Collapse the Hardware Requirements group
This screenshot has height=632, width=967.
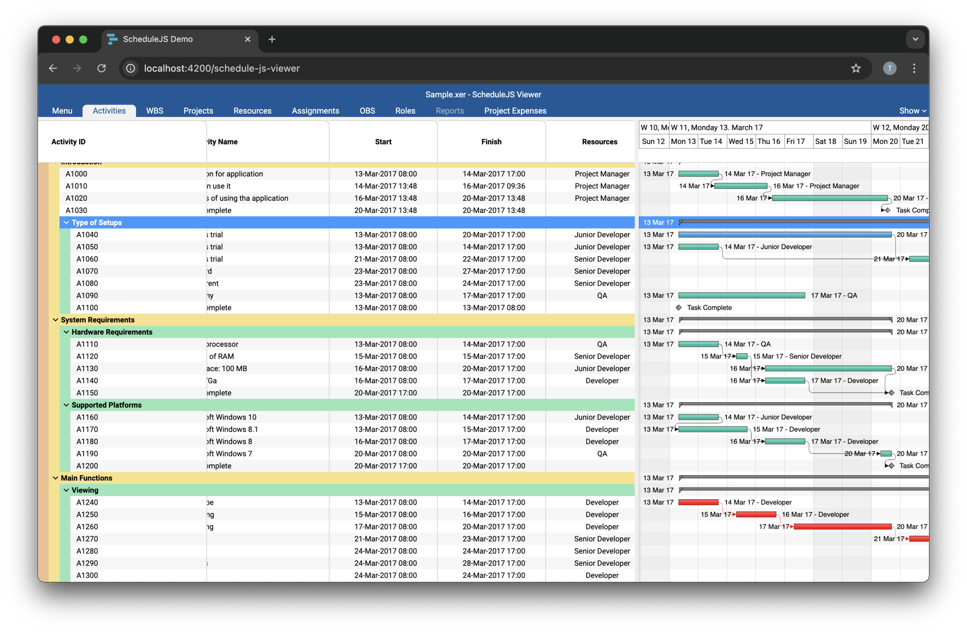click(x=66, y=332)
